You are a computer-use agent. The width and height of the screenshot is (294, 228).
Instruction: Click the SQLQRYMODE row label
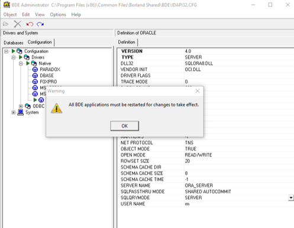tap(135, 198)
